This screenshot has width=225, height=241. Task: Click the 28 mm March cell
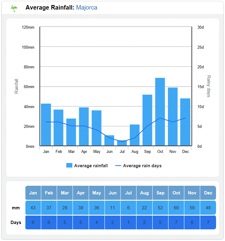pos(65,208)
